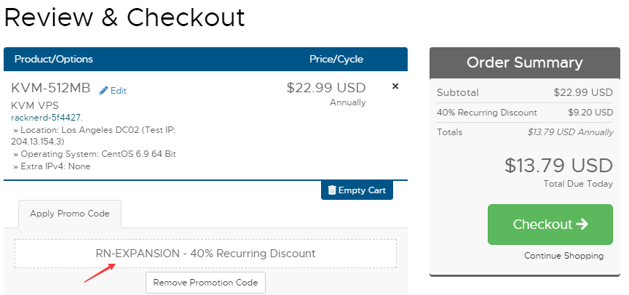Follow the Continue Shopping link

[563, 256]
